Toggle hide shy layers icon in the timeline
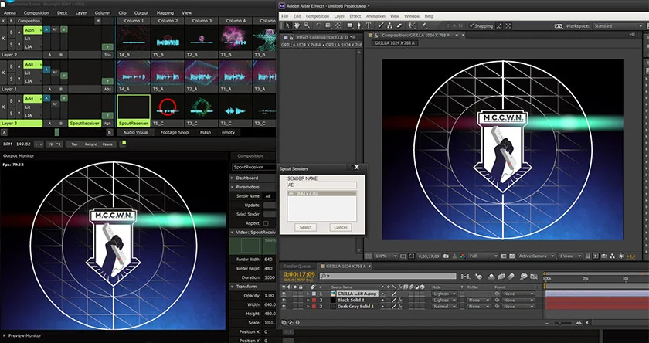Screen dimensions: 649x343 coord(491,277)
